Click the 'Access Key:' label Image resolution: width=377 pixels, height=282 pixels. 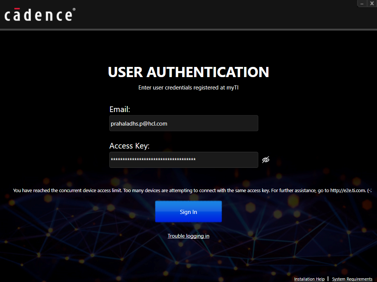tap(129, 146)
